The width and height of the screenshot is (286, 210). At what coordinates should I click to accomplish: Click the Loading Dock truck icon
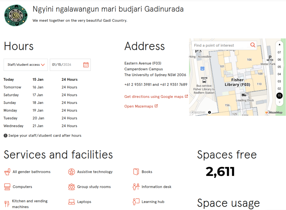click(244, 95)
